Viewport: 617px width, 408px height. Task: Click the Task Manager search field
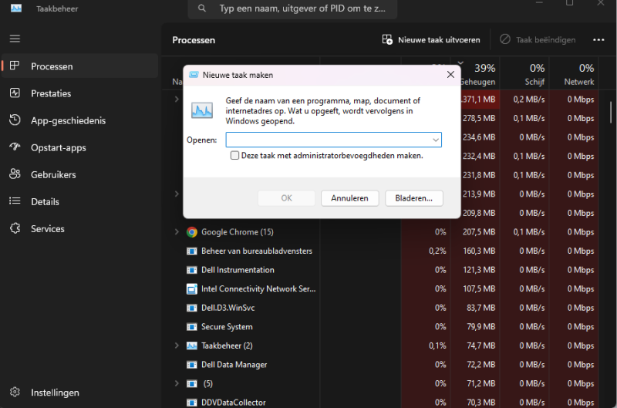(x=293, y=9)
